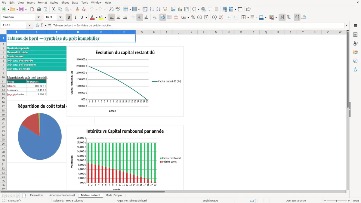The width and height of the screenshot is (361, 203).
Task: Click the Save document icon
Action: point(21,9)
